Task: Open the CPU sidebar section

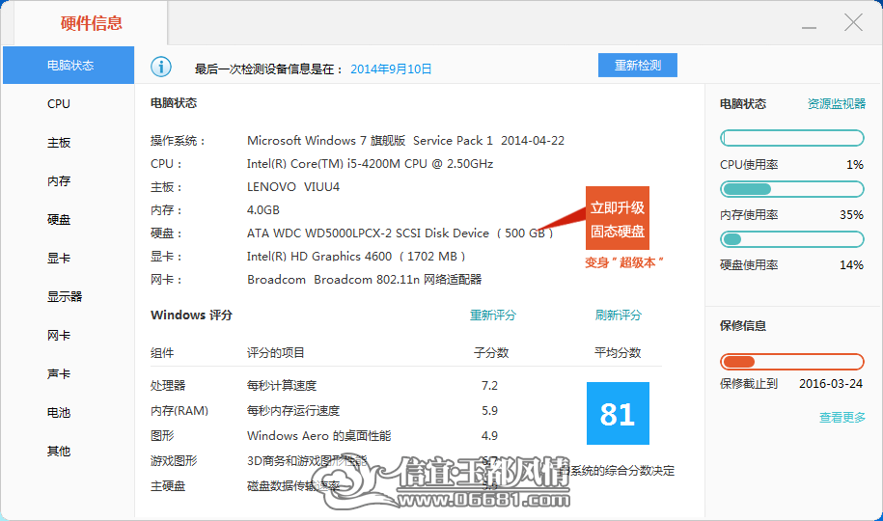Action: pos(59,103)
